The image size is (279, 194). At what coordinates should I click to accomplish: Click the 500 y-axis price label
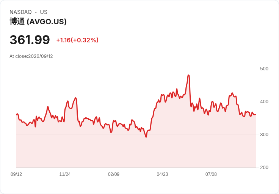tap(264, 69)
